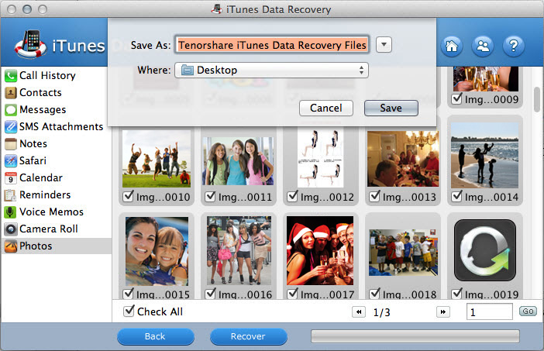Click the Calendar icon in sidebar
The width and height of the screenshot is (544, 351).
pyautogui.click(x=11, y=178)
